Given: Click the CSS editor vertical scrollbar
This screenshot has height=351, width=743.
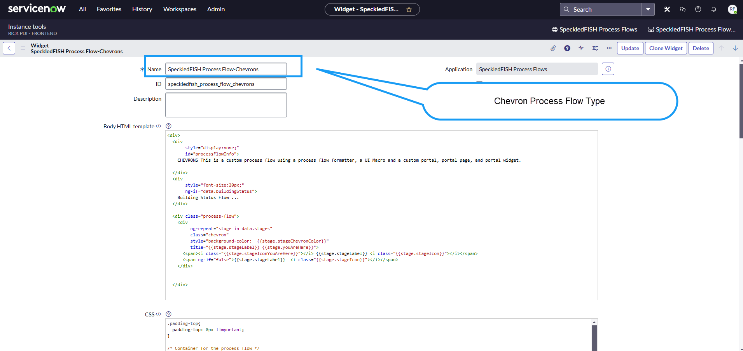Looking at the screenshot, I should 594,337.
